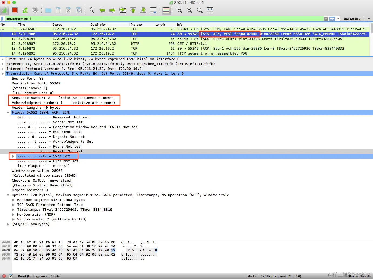Reset text zoom to normal size

pos(200,10)
